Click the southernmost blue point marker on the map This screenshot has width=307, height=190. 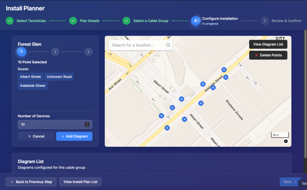coord(167,128)
